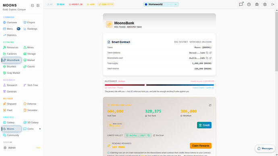Open Messages with 9+ badge in sidebar
278x156 pixels.
pos(12,29)
